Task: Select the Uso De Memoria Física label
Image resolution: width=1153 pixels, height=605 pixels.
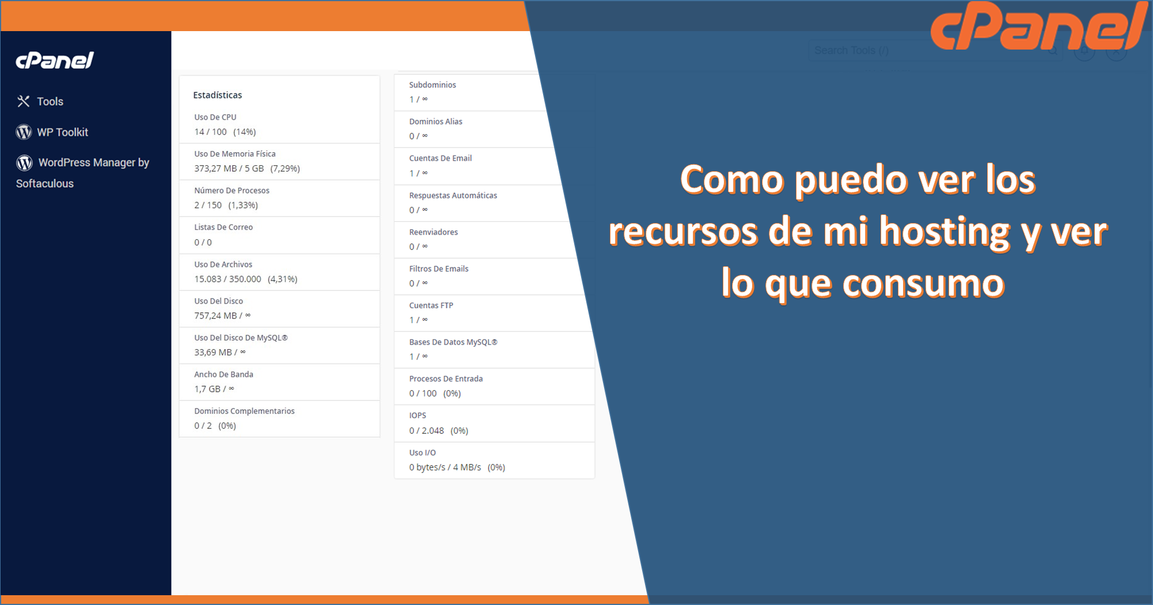Action: [x=235, y=154]
